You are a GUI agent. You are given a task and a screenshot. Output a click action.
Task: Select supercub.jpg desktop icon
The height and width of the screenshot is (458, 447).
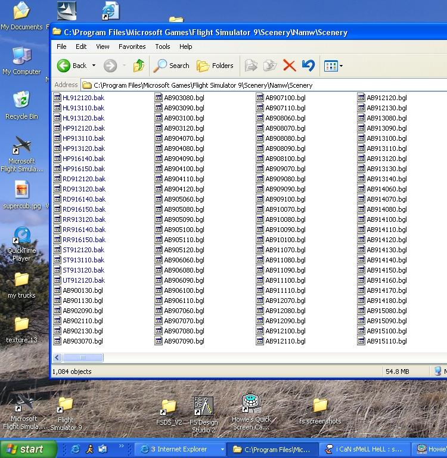21,195
